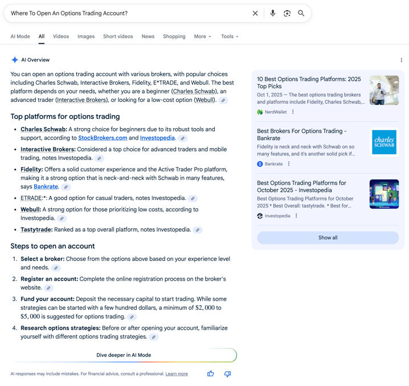Open Investopedia result three-dot menu

[297, 216]
